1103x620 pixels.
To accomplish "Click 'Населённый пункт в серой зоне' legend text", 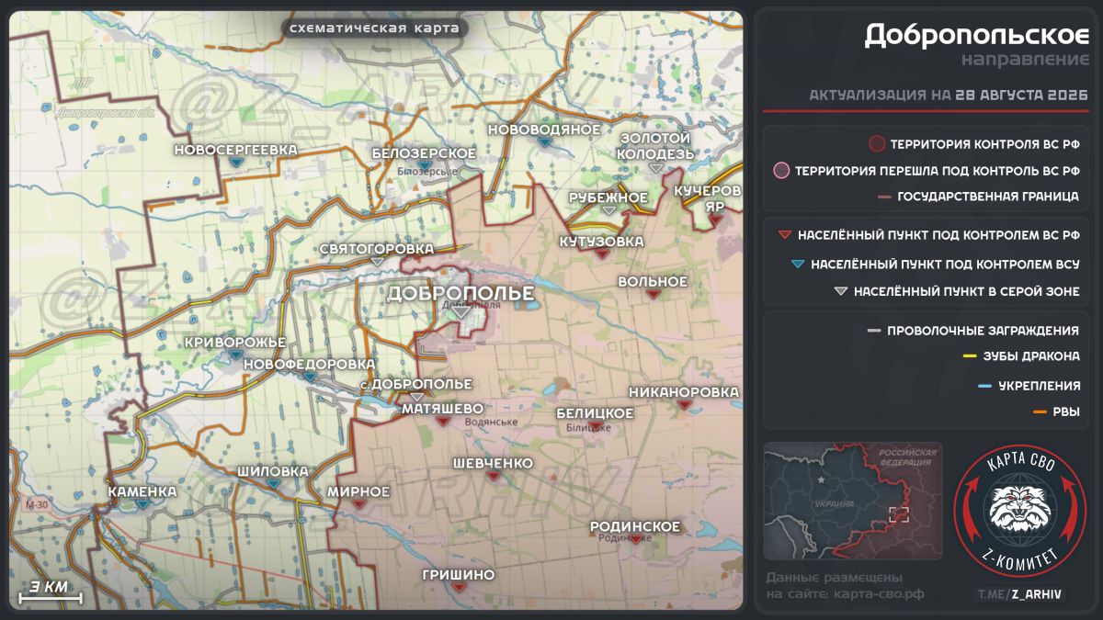I will click(x=967, y=292).
